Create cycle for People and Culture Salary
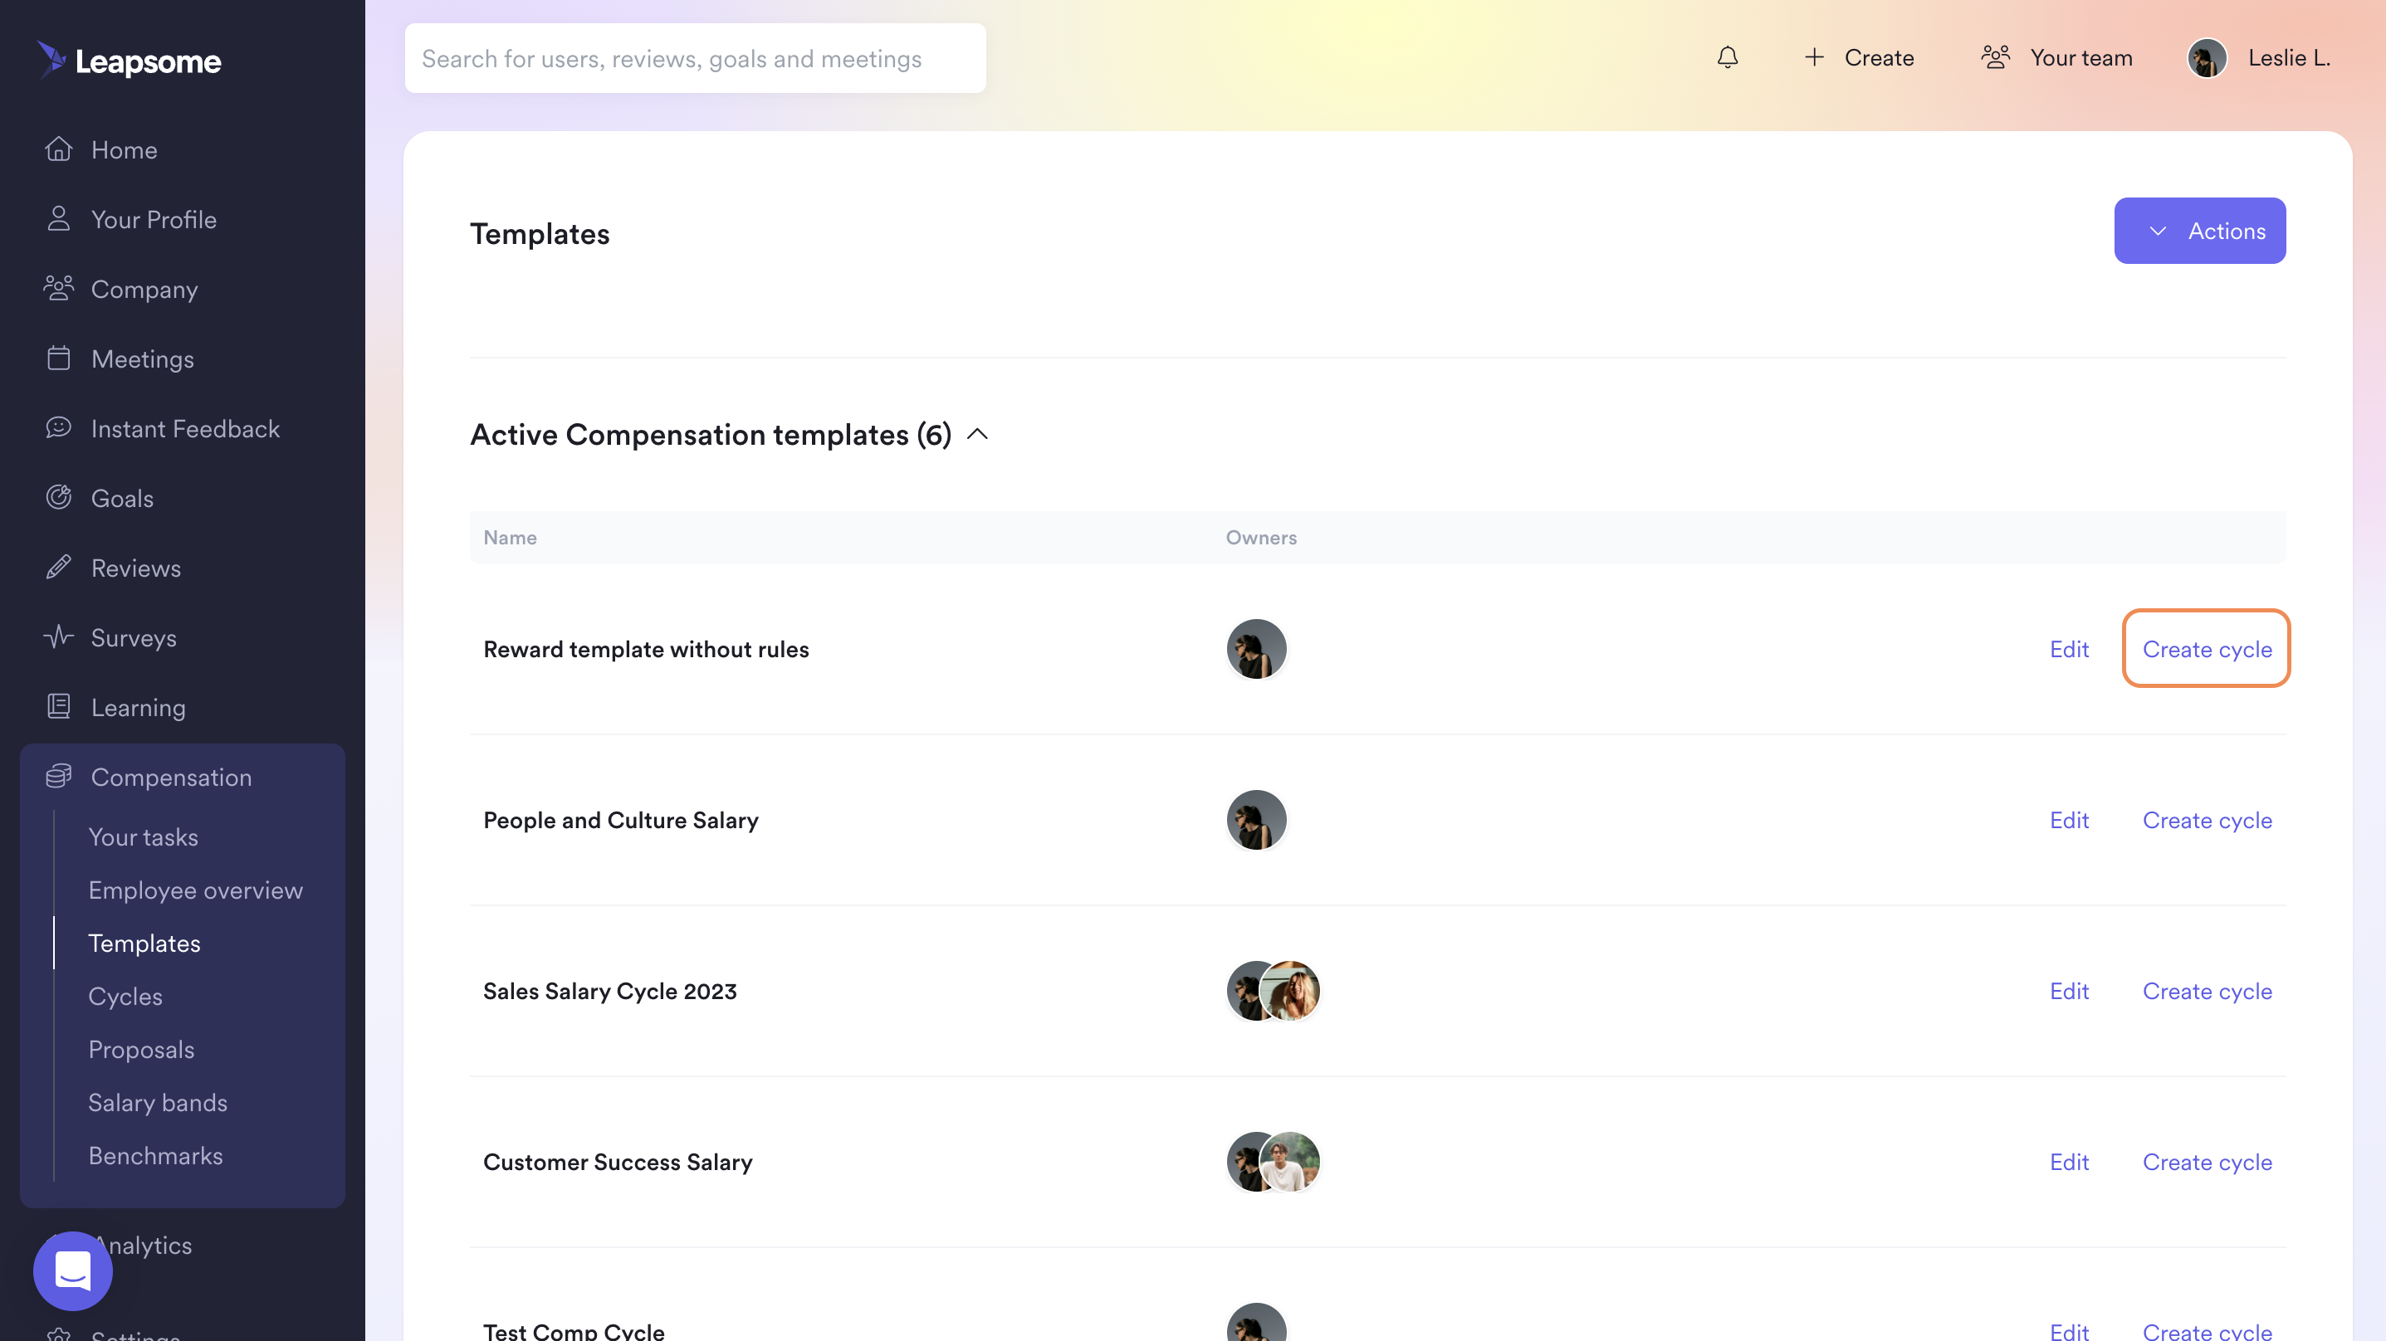The height and width of the screenshot is (1341, 2386). click(2207, 820)
